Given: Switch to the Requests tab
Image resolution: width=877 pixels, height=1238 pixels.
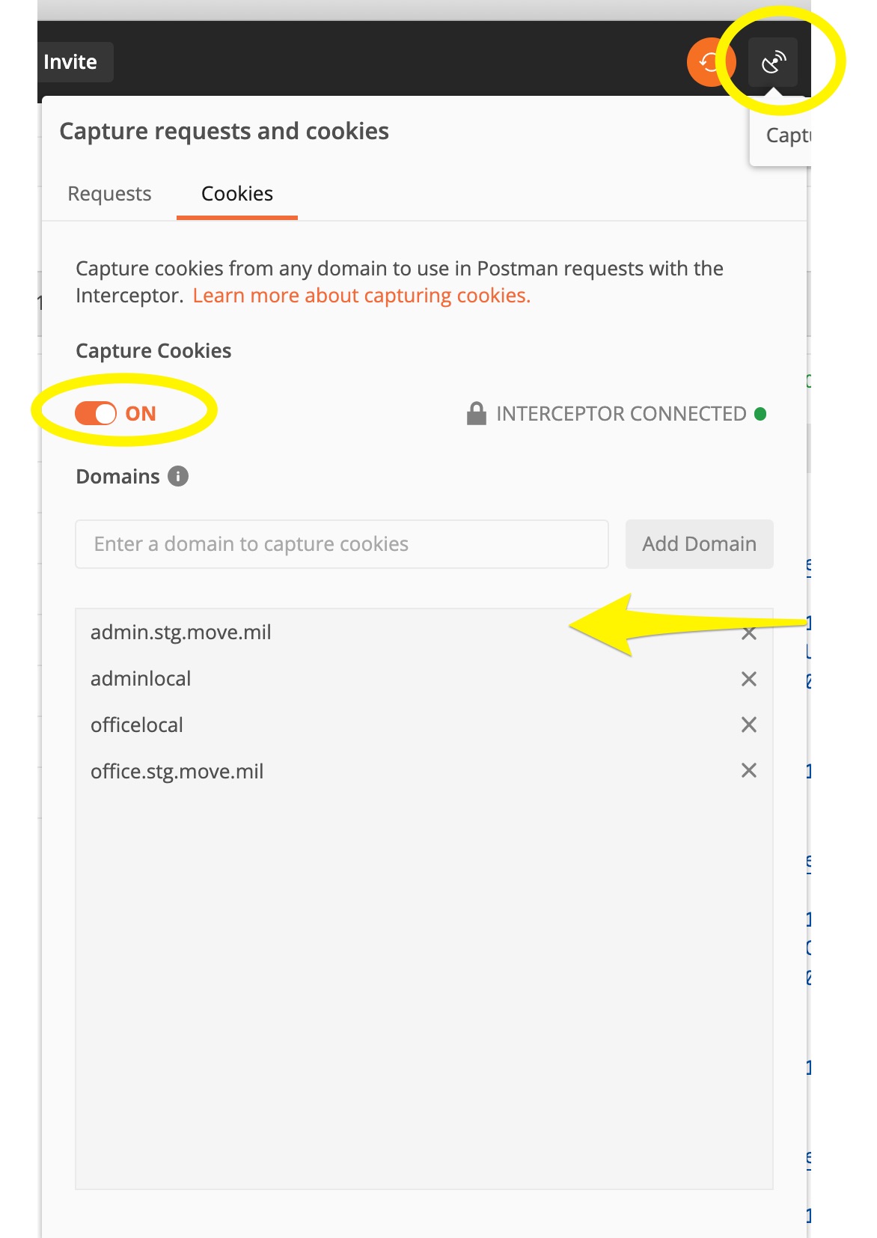Looking at the screenshot, I should (109, 193).
